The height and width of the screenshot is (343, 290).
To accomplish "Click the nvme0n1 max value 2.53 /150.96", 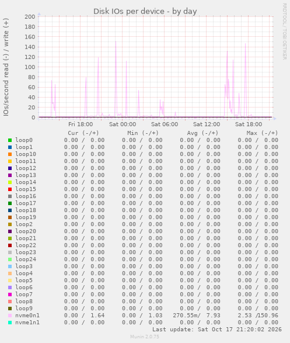I will pos(258,316).
